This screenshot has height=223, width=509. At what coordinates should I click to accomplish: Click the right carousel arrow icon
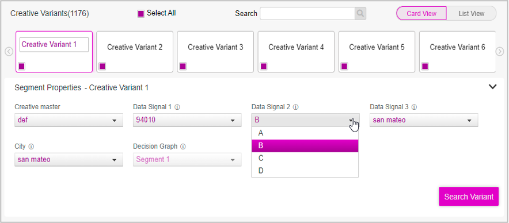pos(500,52)
